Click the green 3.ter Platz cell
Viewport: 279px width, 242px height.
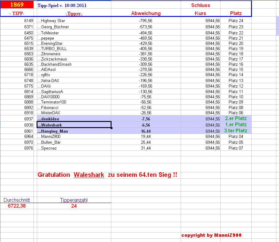point(236,131)
